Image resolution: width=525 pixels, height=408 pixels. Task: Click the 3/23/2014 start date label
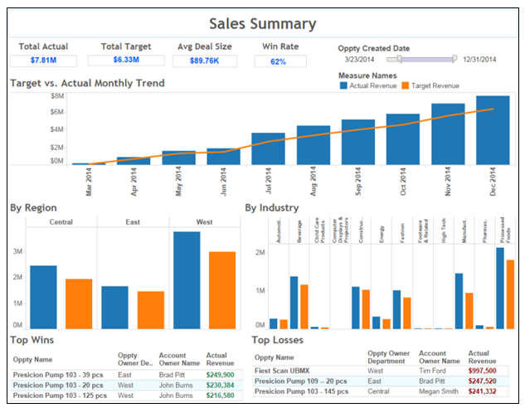(359, 60)
